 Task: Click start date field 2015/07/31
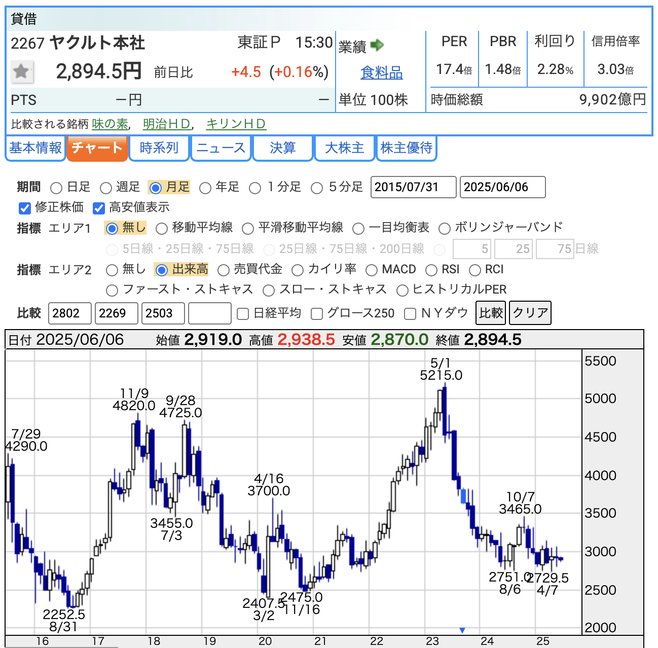point(414,187)
